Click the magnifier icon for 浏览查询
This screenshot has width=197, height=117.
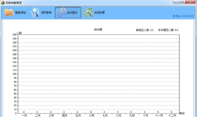click(x=35, y=12)
